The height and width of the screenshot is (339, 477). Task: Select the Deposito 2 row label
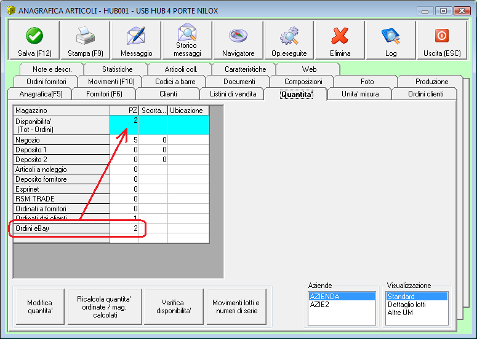coord(62,160)
